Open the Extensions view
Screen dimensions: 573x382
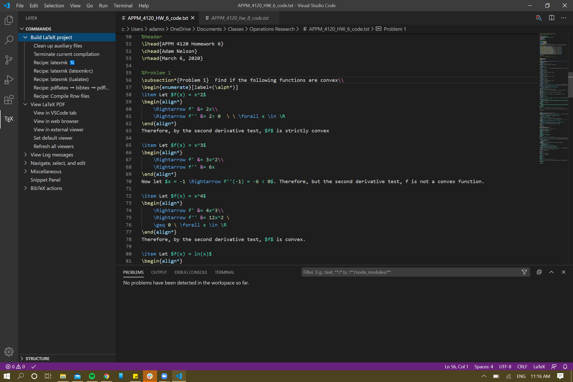tap(9, 100)
